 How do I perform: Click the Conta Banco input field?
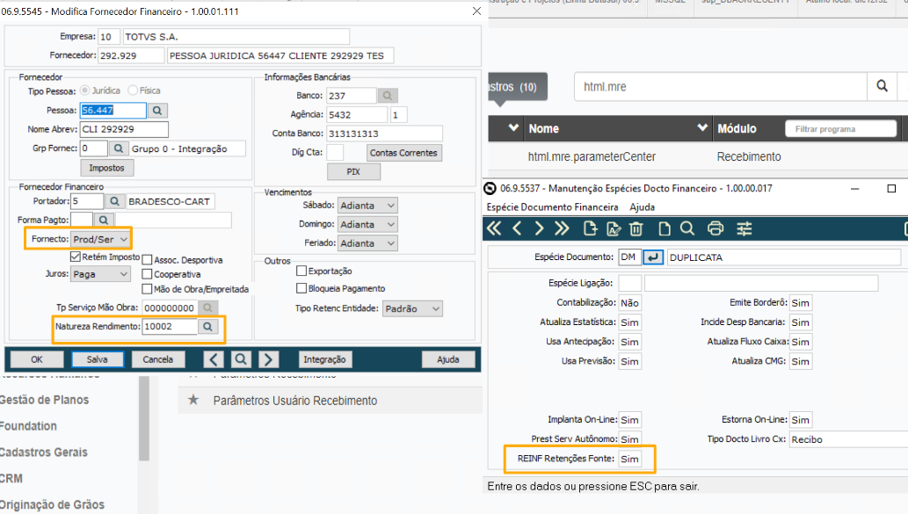384,134
